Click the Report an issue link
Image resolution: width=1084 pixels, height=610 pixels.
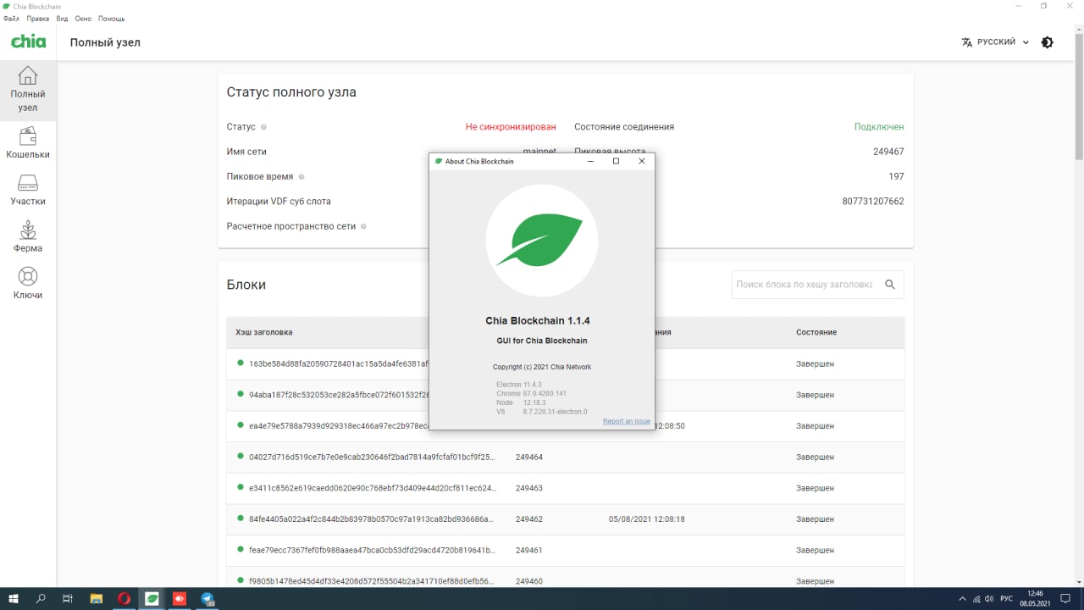[627, 421]
